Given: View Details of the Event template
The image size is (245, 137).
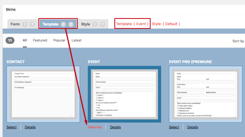Looking at the screenshot, I should (115, 127).
